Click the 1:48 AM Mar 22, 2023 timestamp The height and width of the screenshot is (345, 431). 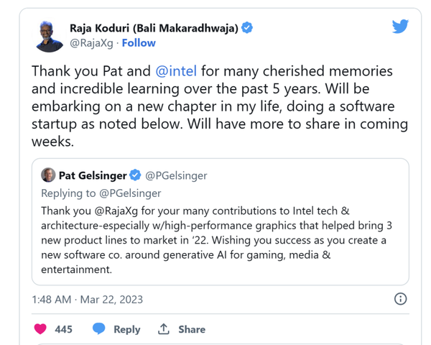88,299
